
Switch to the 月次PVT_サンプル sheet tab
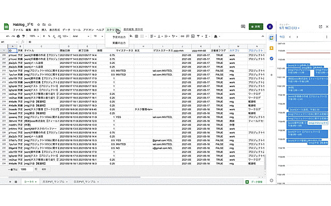click(55, 182)
